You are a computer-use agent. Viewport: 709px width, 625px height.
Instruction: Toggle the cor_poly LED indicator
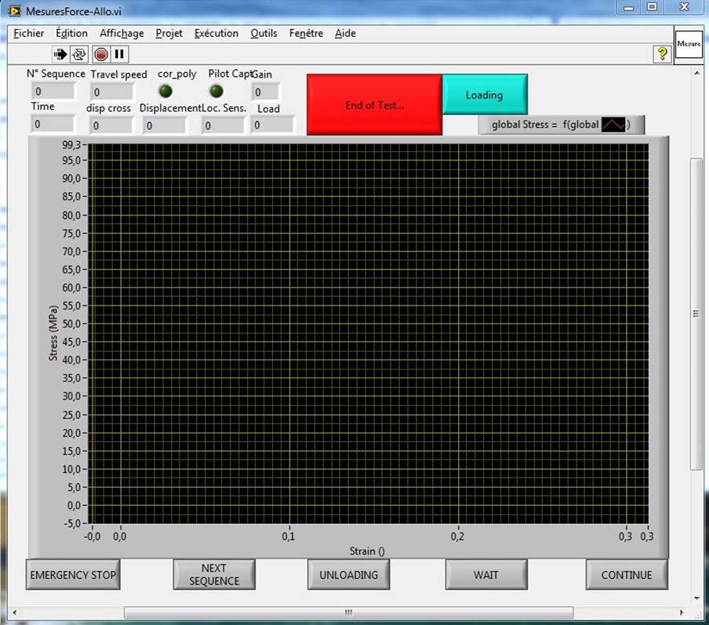pyautogui.click(x=165, y=91)
